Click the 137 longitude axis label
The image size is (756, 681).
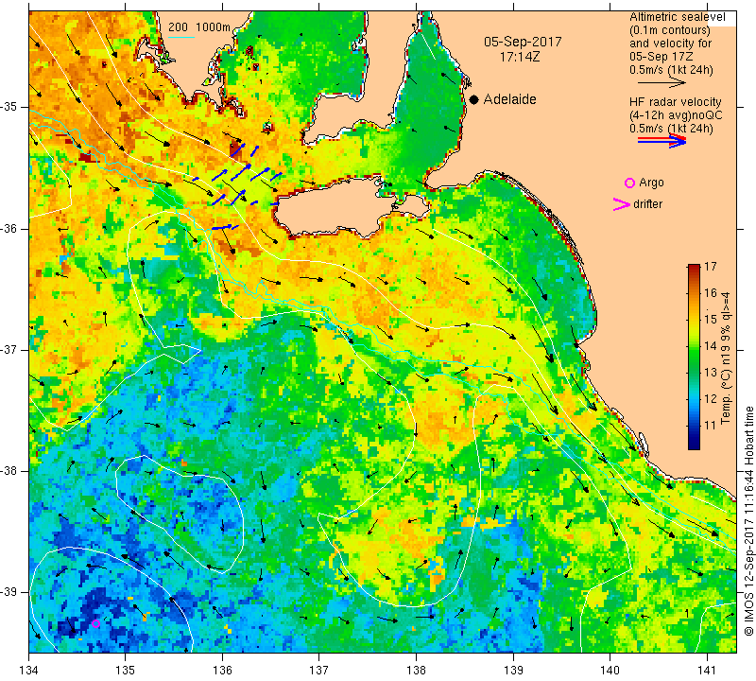click(x=319, y=670)
